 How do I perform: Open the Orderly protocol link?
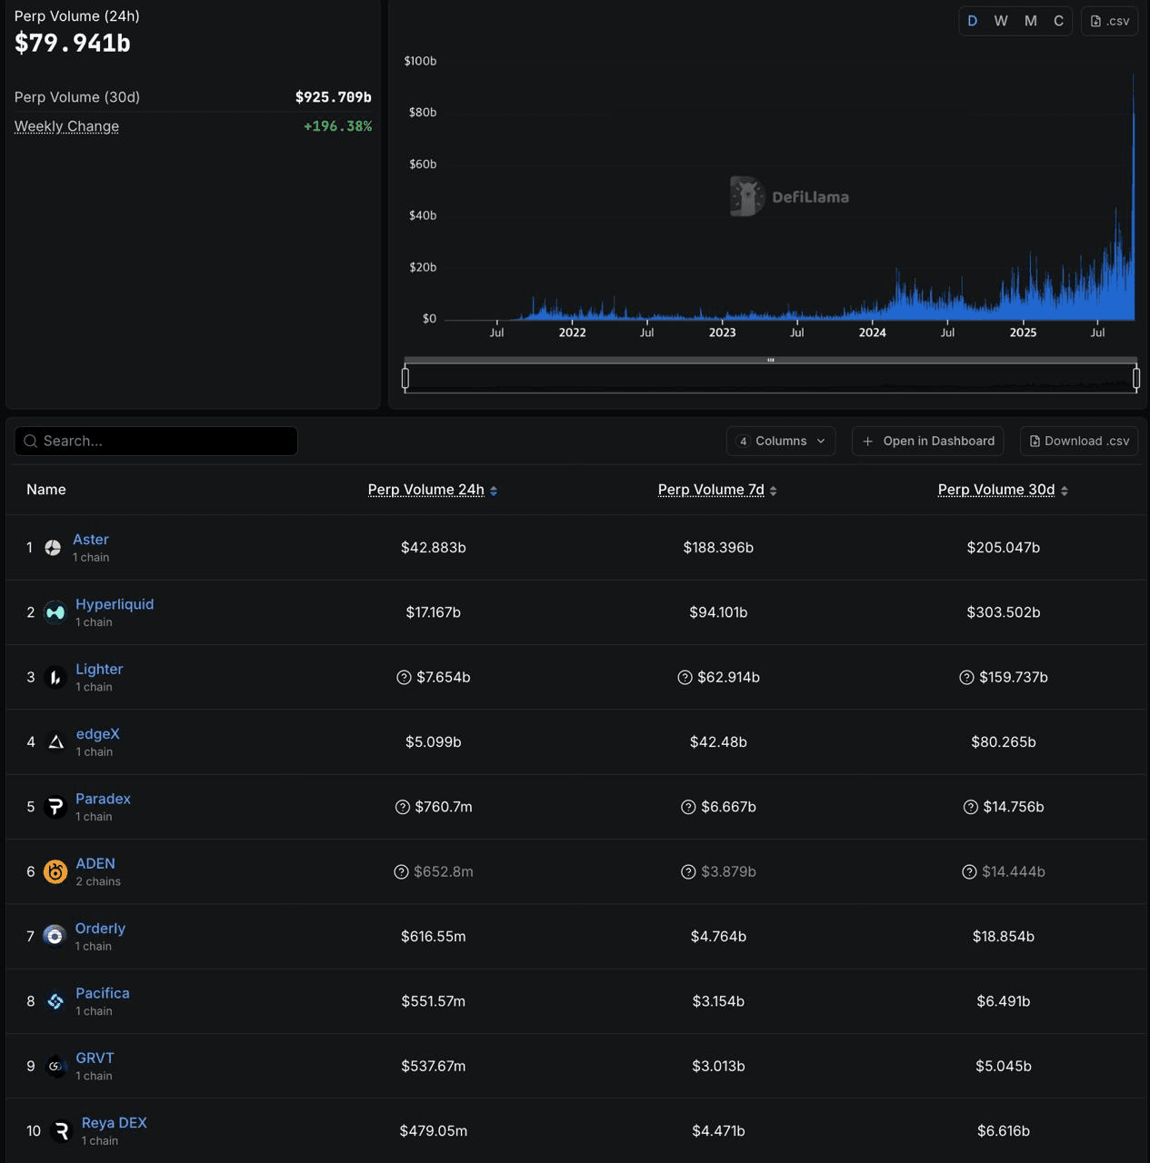coord(100,929)
